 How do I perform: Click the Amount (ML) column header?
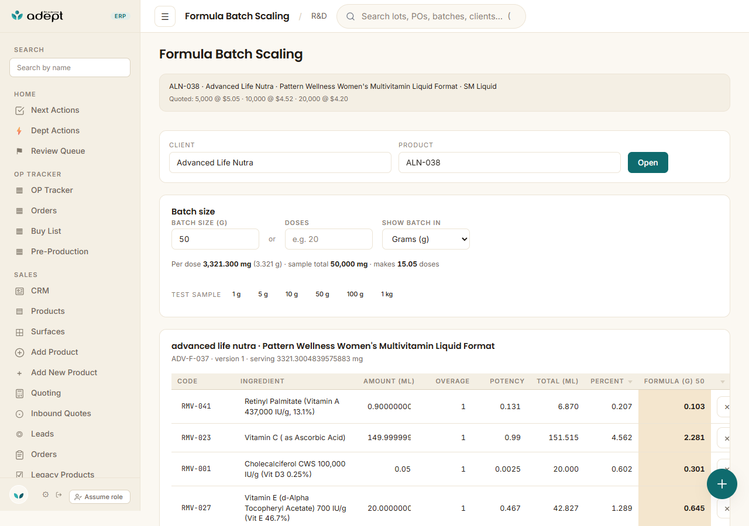tap(389, 382)
